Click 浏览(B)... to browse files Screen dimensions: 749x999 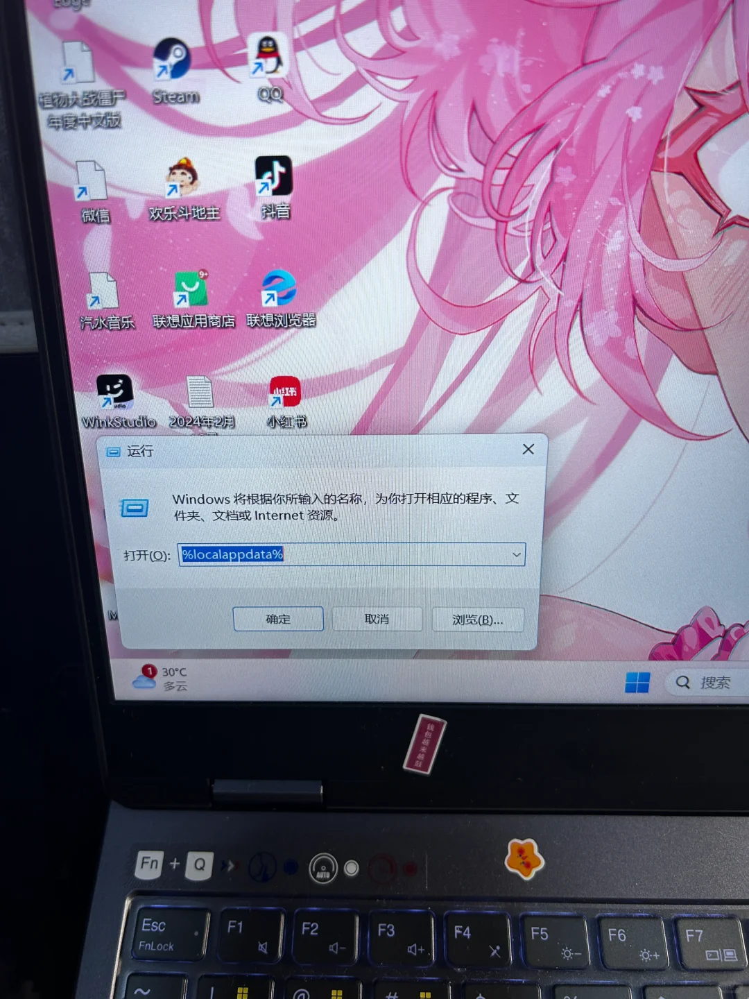click(478, 620)
